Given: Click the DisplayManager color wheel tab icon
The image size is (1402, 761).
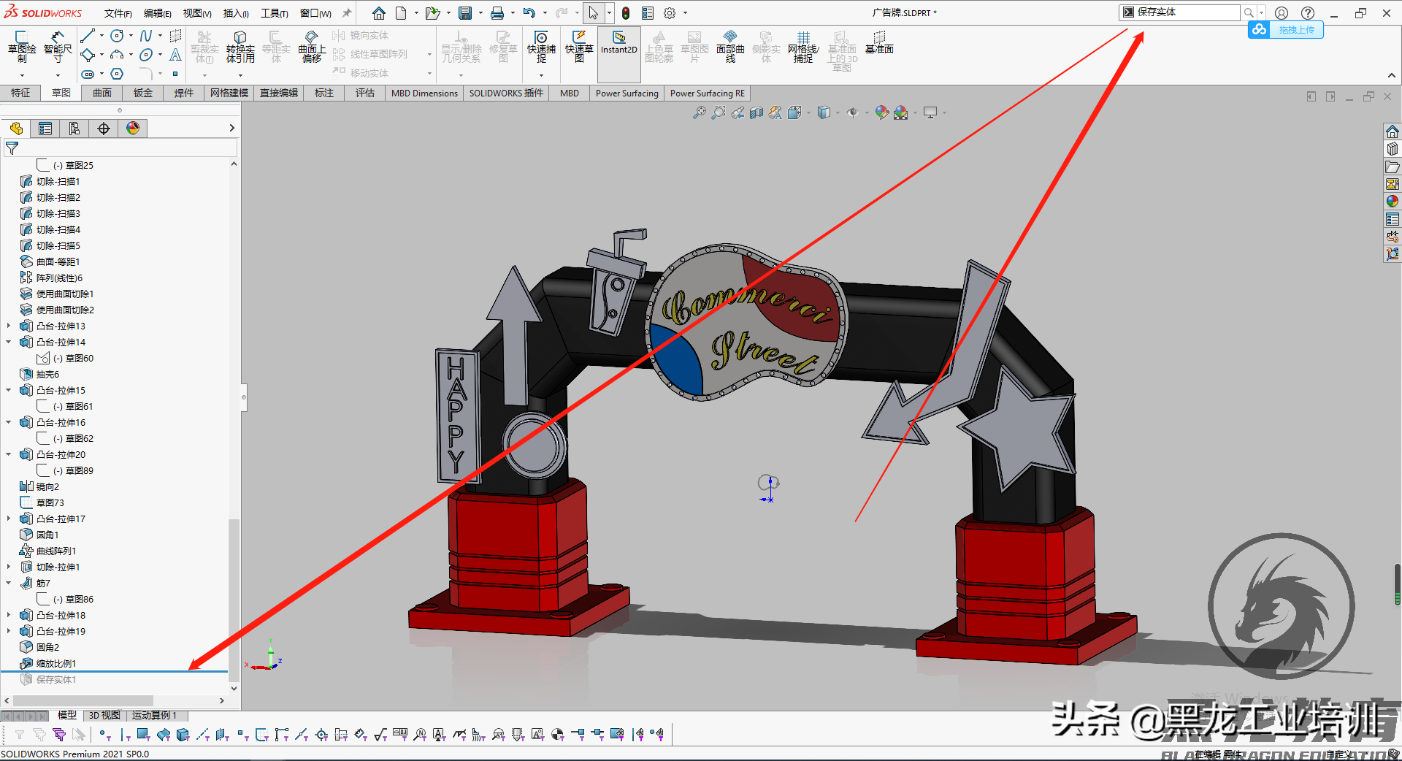Looking at the screenshot, I should click(133, 128).
